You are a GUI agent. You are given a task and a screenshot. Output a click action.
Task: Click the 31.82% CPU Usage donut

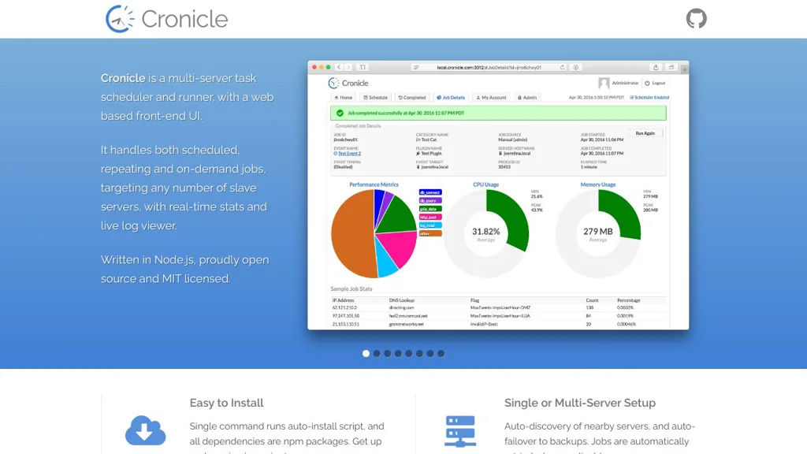point(485,233)
